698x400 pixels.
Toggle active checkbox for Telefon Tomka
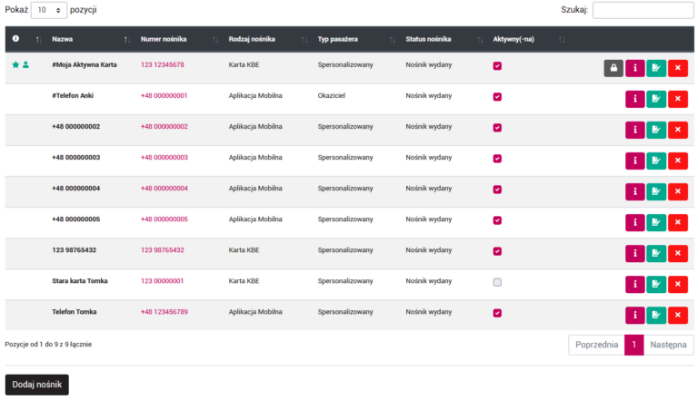pyautogui.click(x=497, y=313)
